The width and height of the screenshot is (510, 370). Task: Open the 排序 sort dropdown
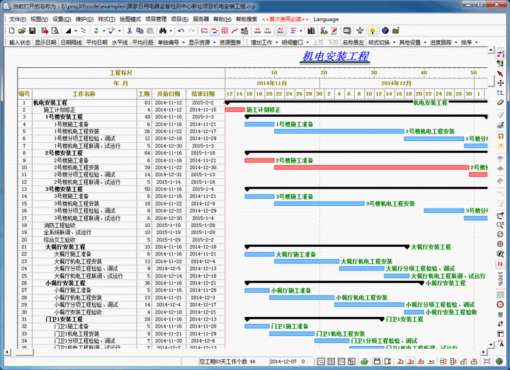(x=467, y=42)
